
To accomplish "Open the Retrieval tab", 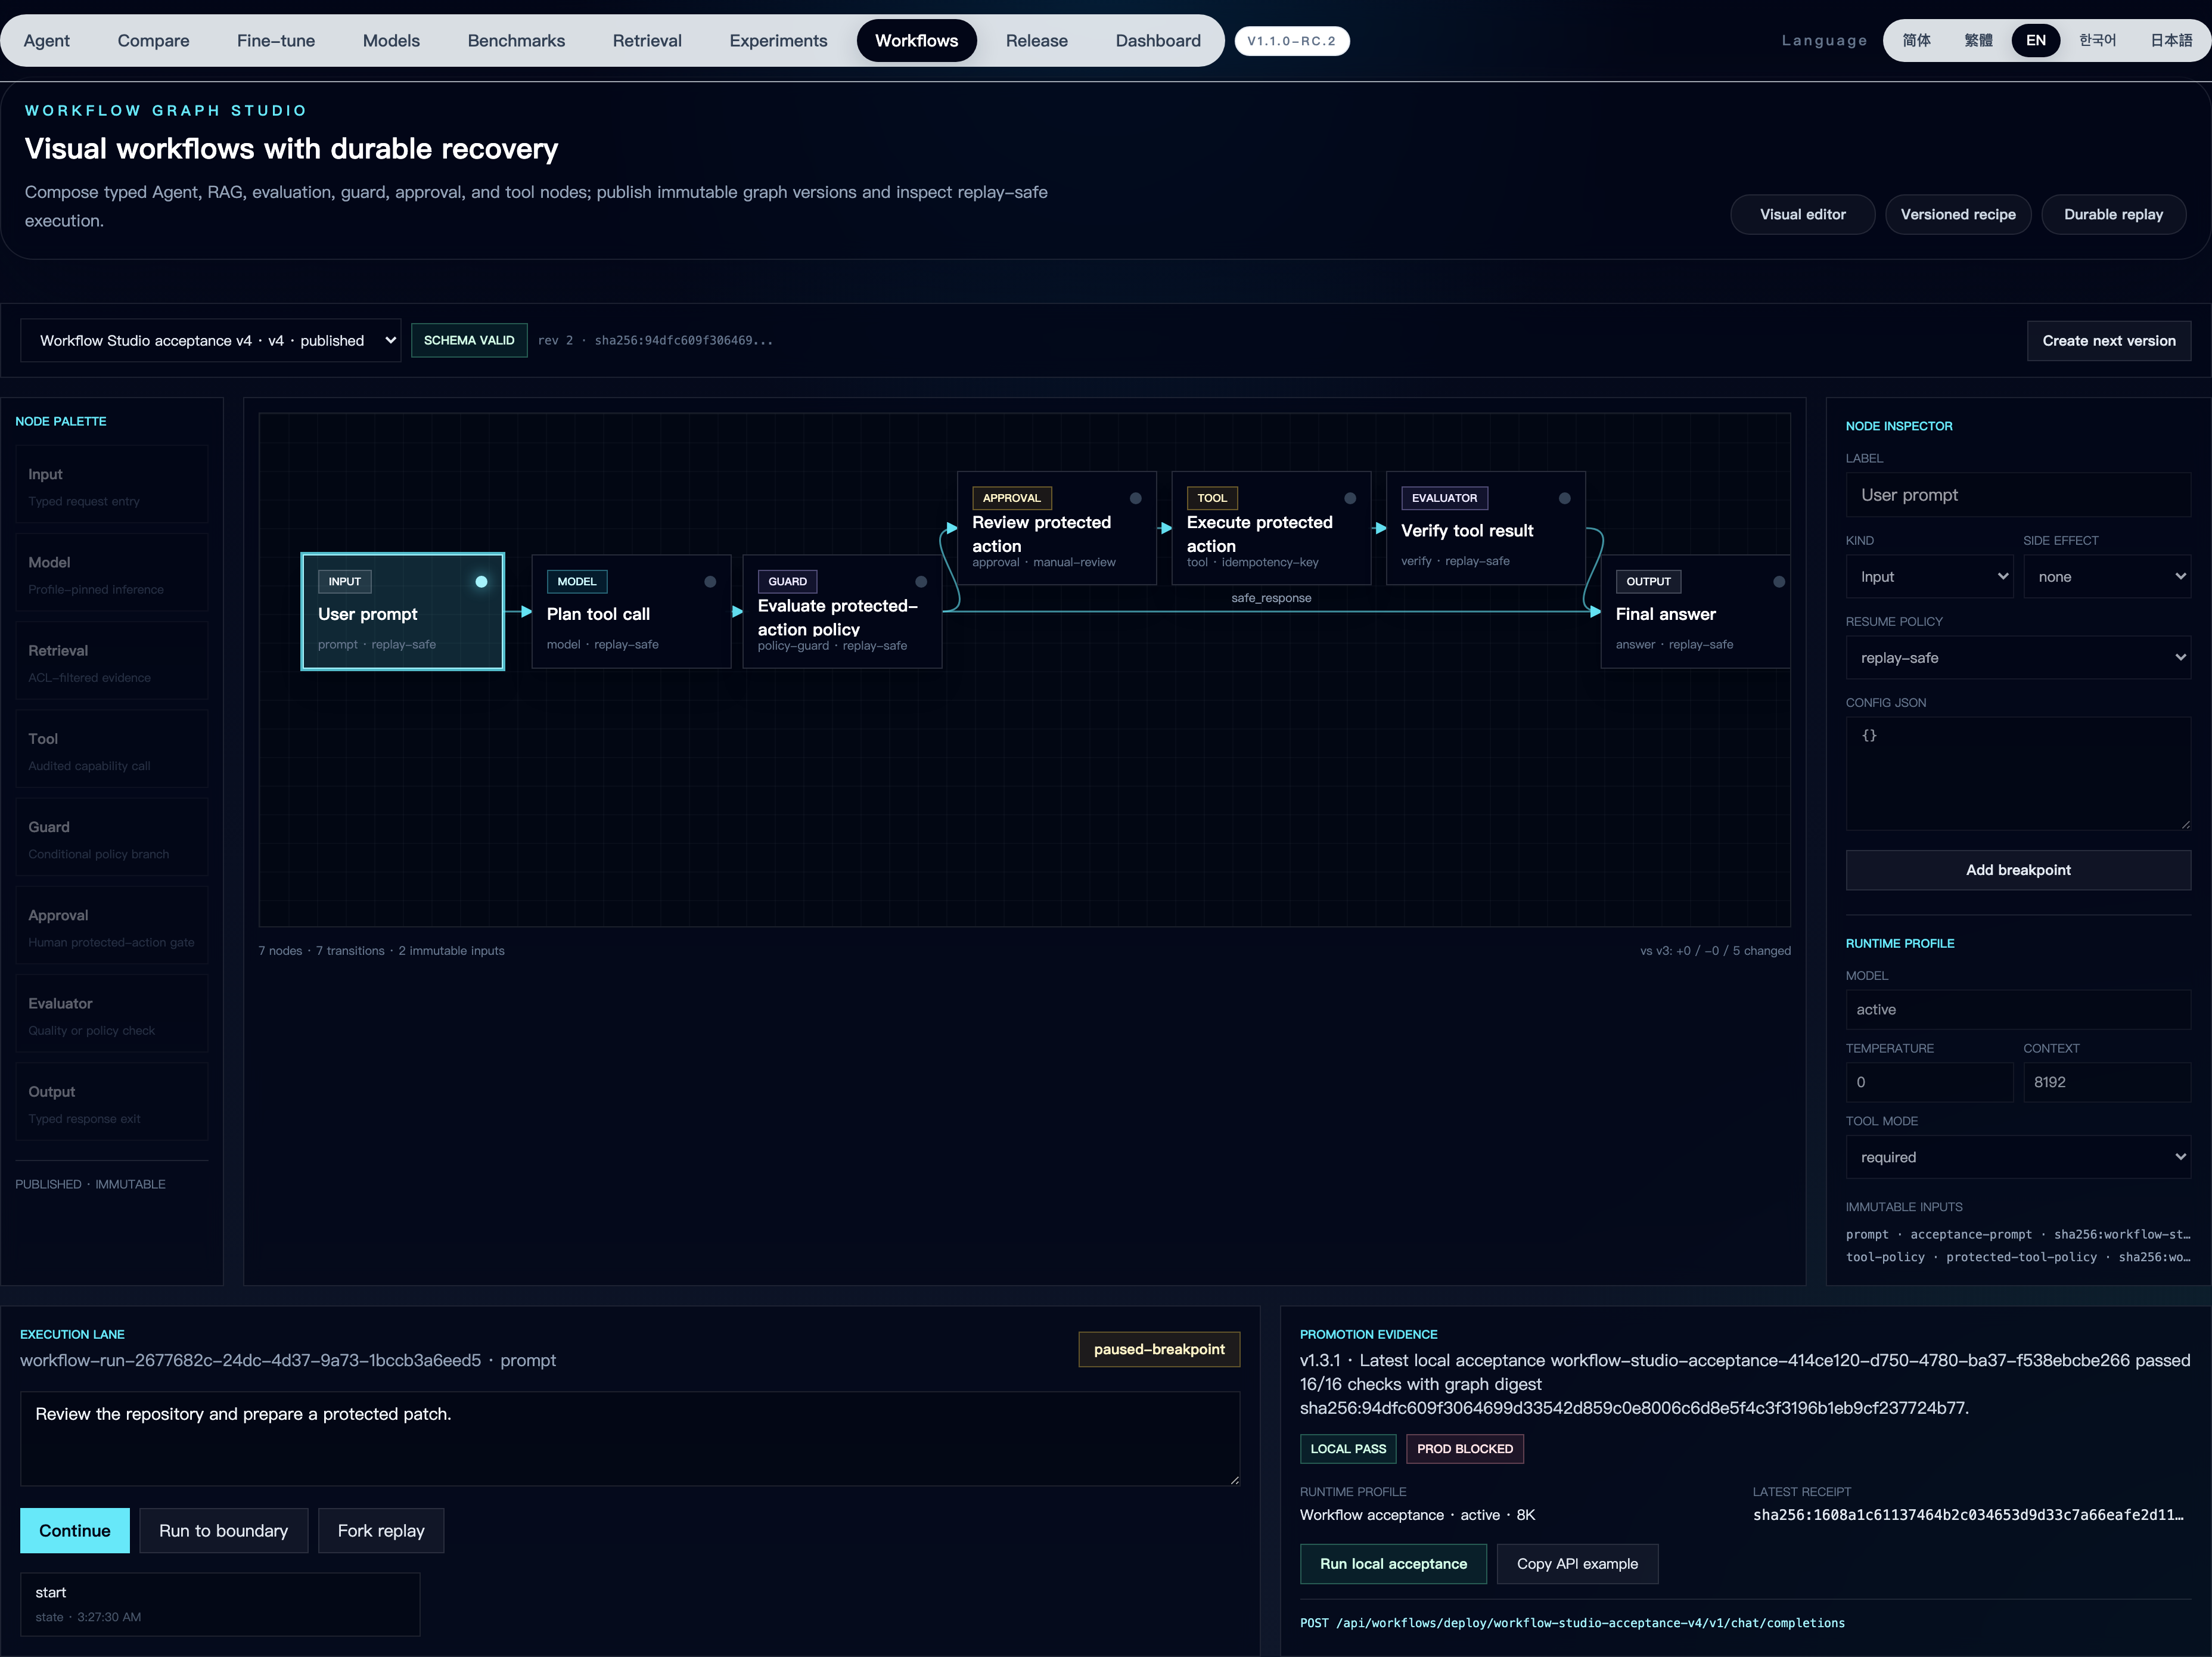I will coord(647,41).
